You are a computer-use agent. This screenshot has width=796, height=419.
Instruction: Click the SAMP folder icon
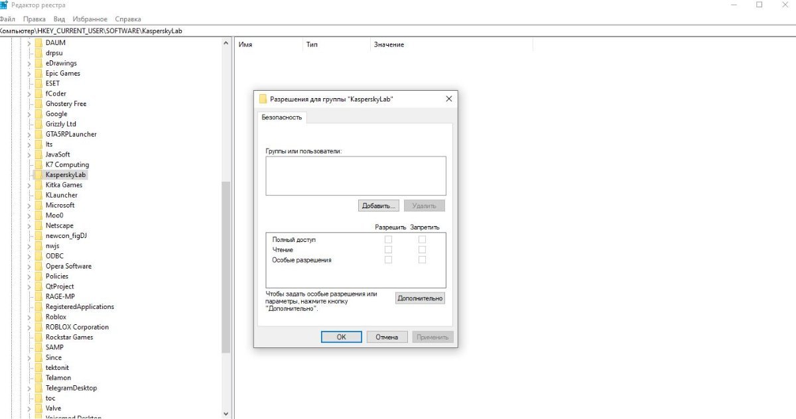[38, 347]
